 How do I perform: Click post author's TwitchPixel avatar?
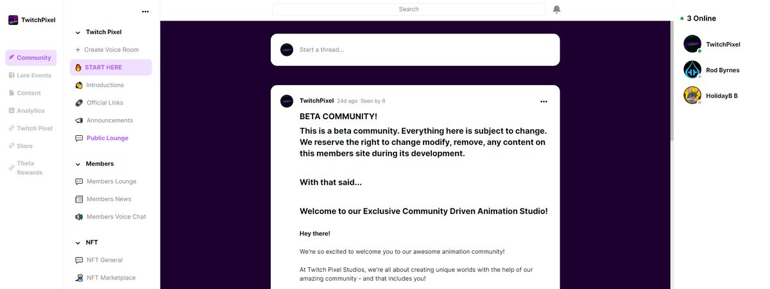click(287, 101)
